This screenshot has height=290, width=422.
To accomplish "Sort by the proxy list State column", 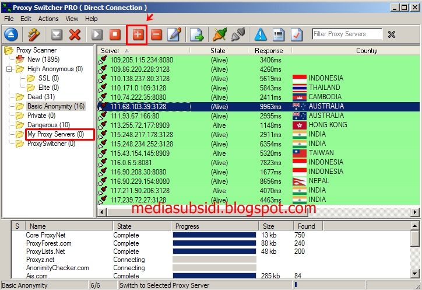I will point(219,50).
